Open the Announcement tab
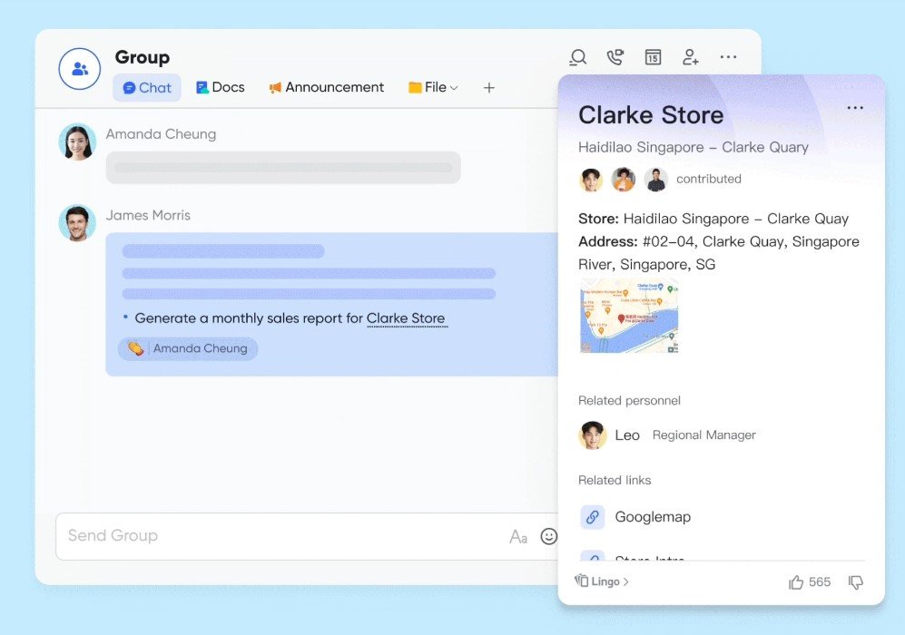905x635 pixels. point(327,87)
